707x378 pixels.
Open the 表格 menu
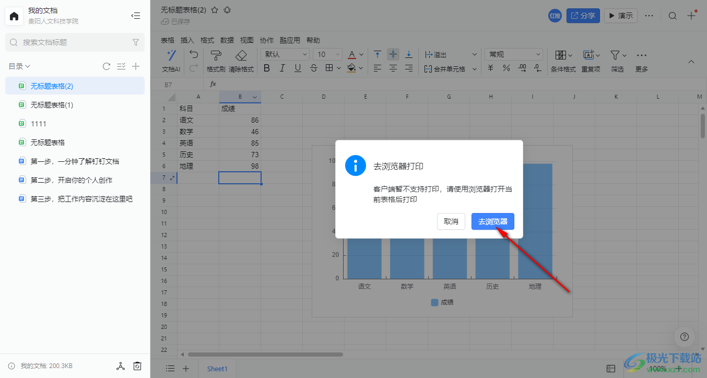coord(168,40)
